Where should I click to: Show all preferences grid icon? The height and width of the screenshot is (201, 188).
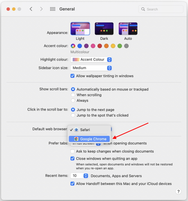click(x=53, y=9)
